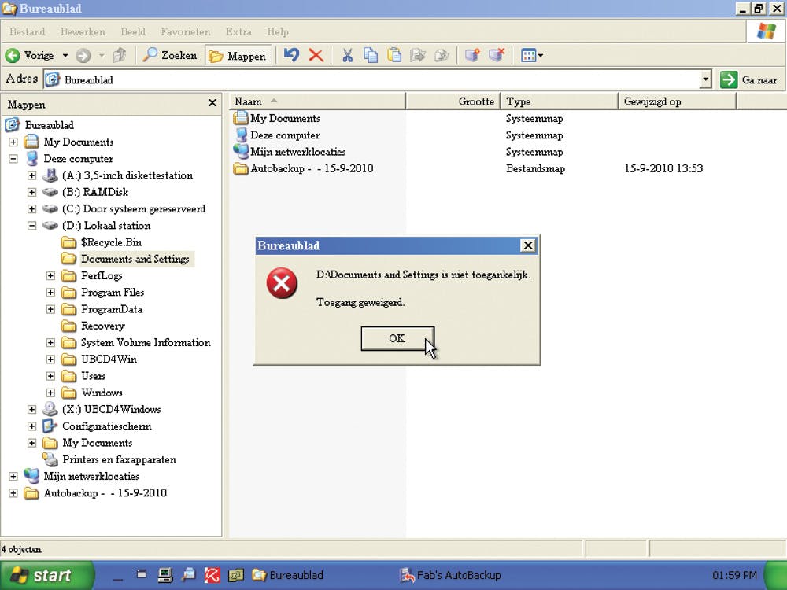The width and height of the screenshot is (787, 590).
Task: Click the computer monitor quick launch icon
Action: (x=164, y=575)
